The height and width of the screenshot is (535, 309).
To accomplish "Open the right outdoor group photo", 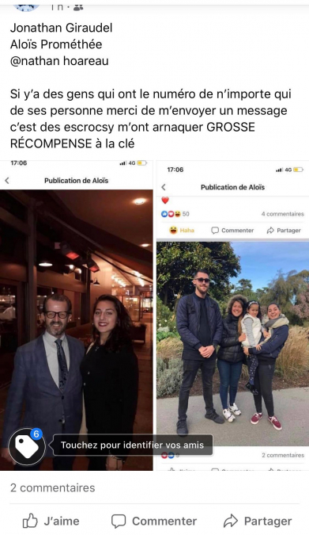I will click(233, 344).
